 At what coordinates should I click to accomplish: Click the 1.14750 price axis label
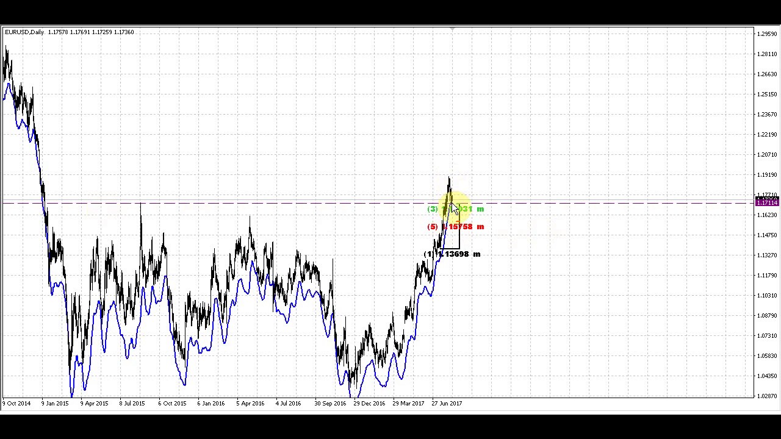(767, 235)
